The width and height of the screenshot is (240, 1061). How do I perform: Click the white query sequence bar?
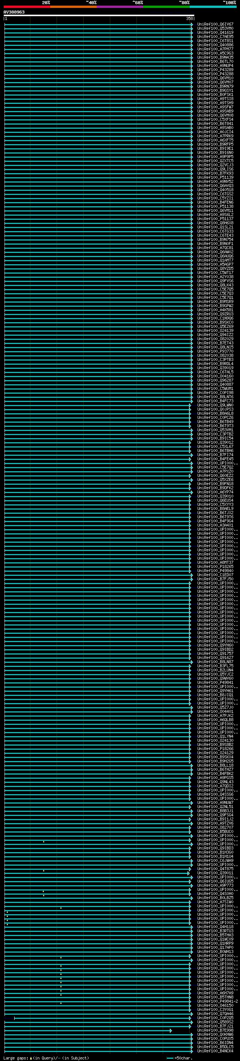coord(99,15)
